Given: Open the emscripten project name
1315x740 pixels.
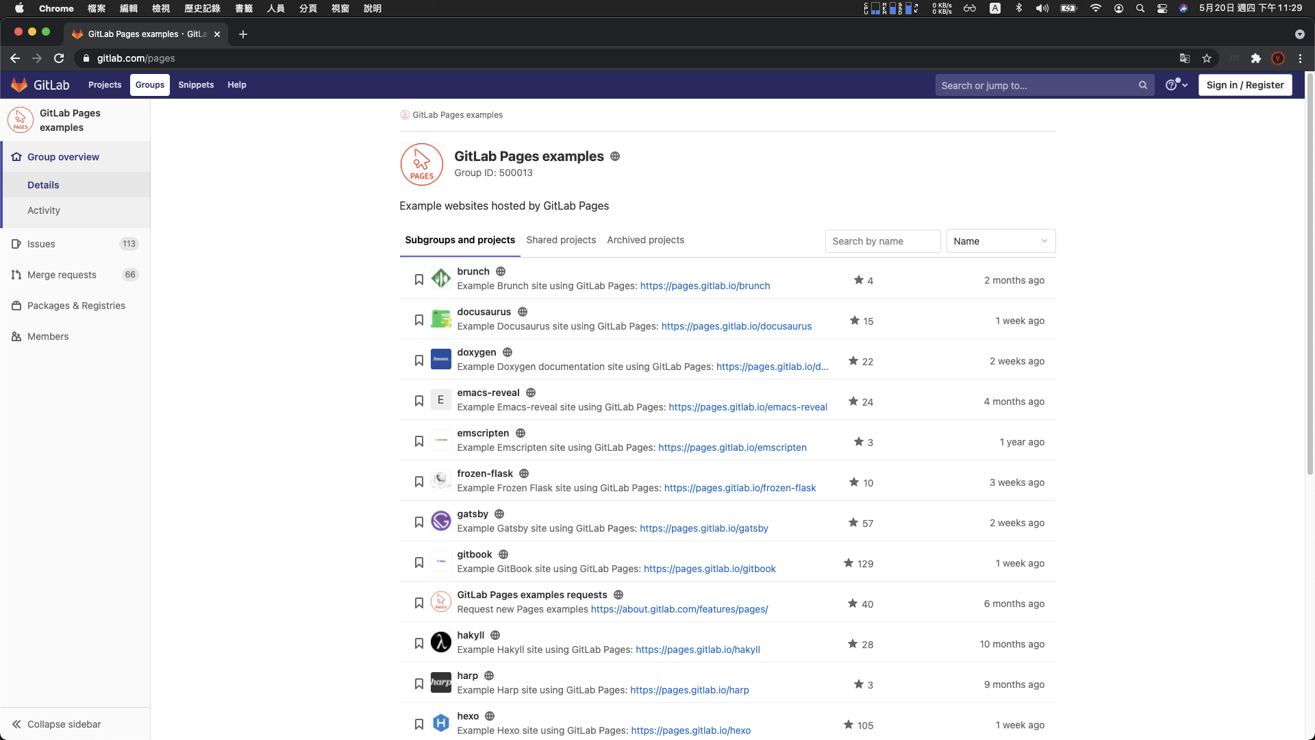Looking at the screenshot, I should pyautogui.click(x=483, y=433).
